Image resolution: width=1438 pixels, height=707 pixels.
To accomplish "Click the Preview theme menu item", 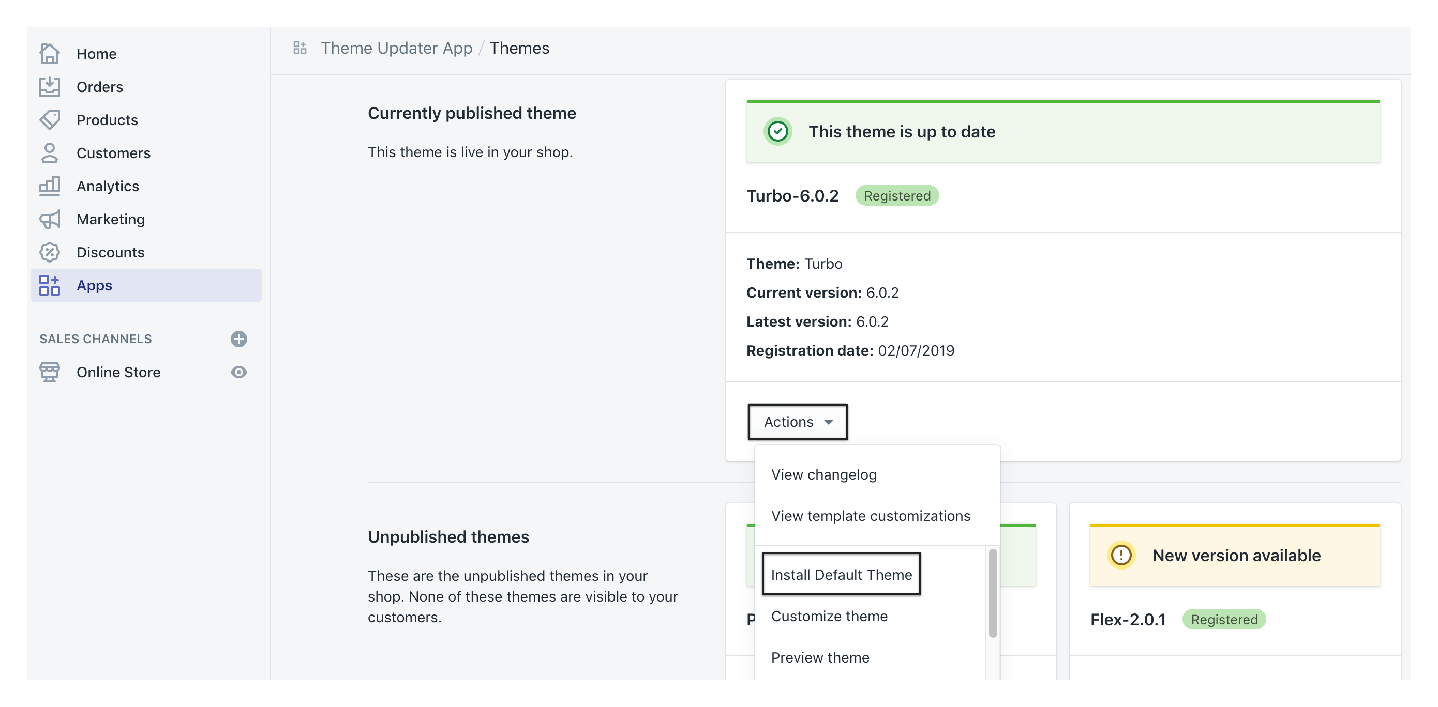I will point(820,658).
